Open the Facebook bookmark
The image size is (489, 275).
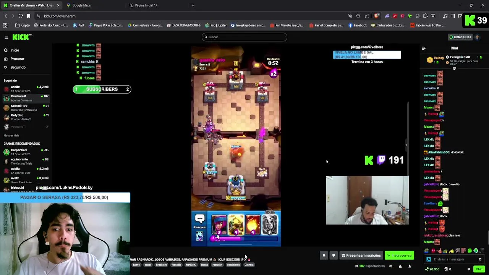coord(358,25)
